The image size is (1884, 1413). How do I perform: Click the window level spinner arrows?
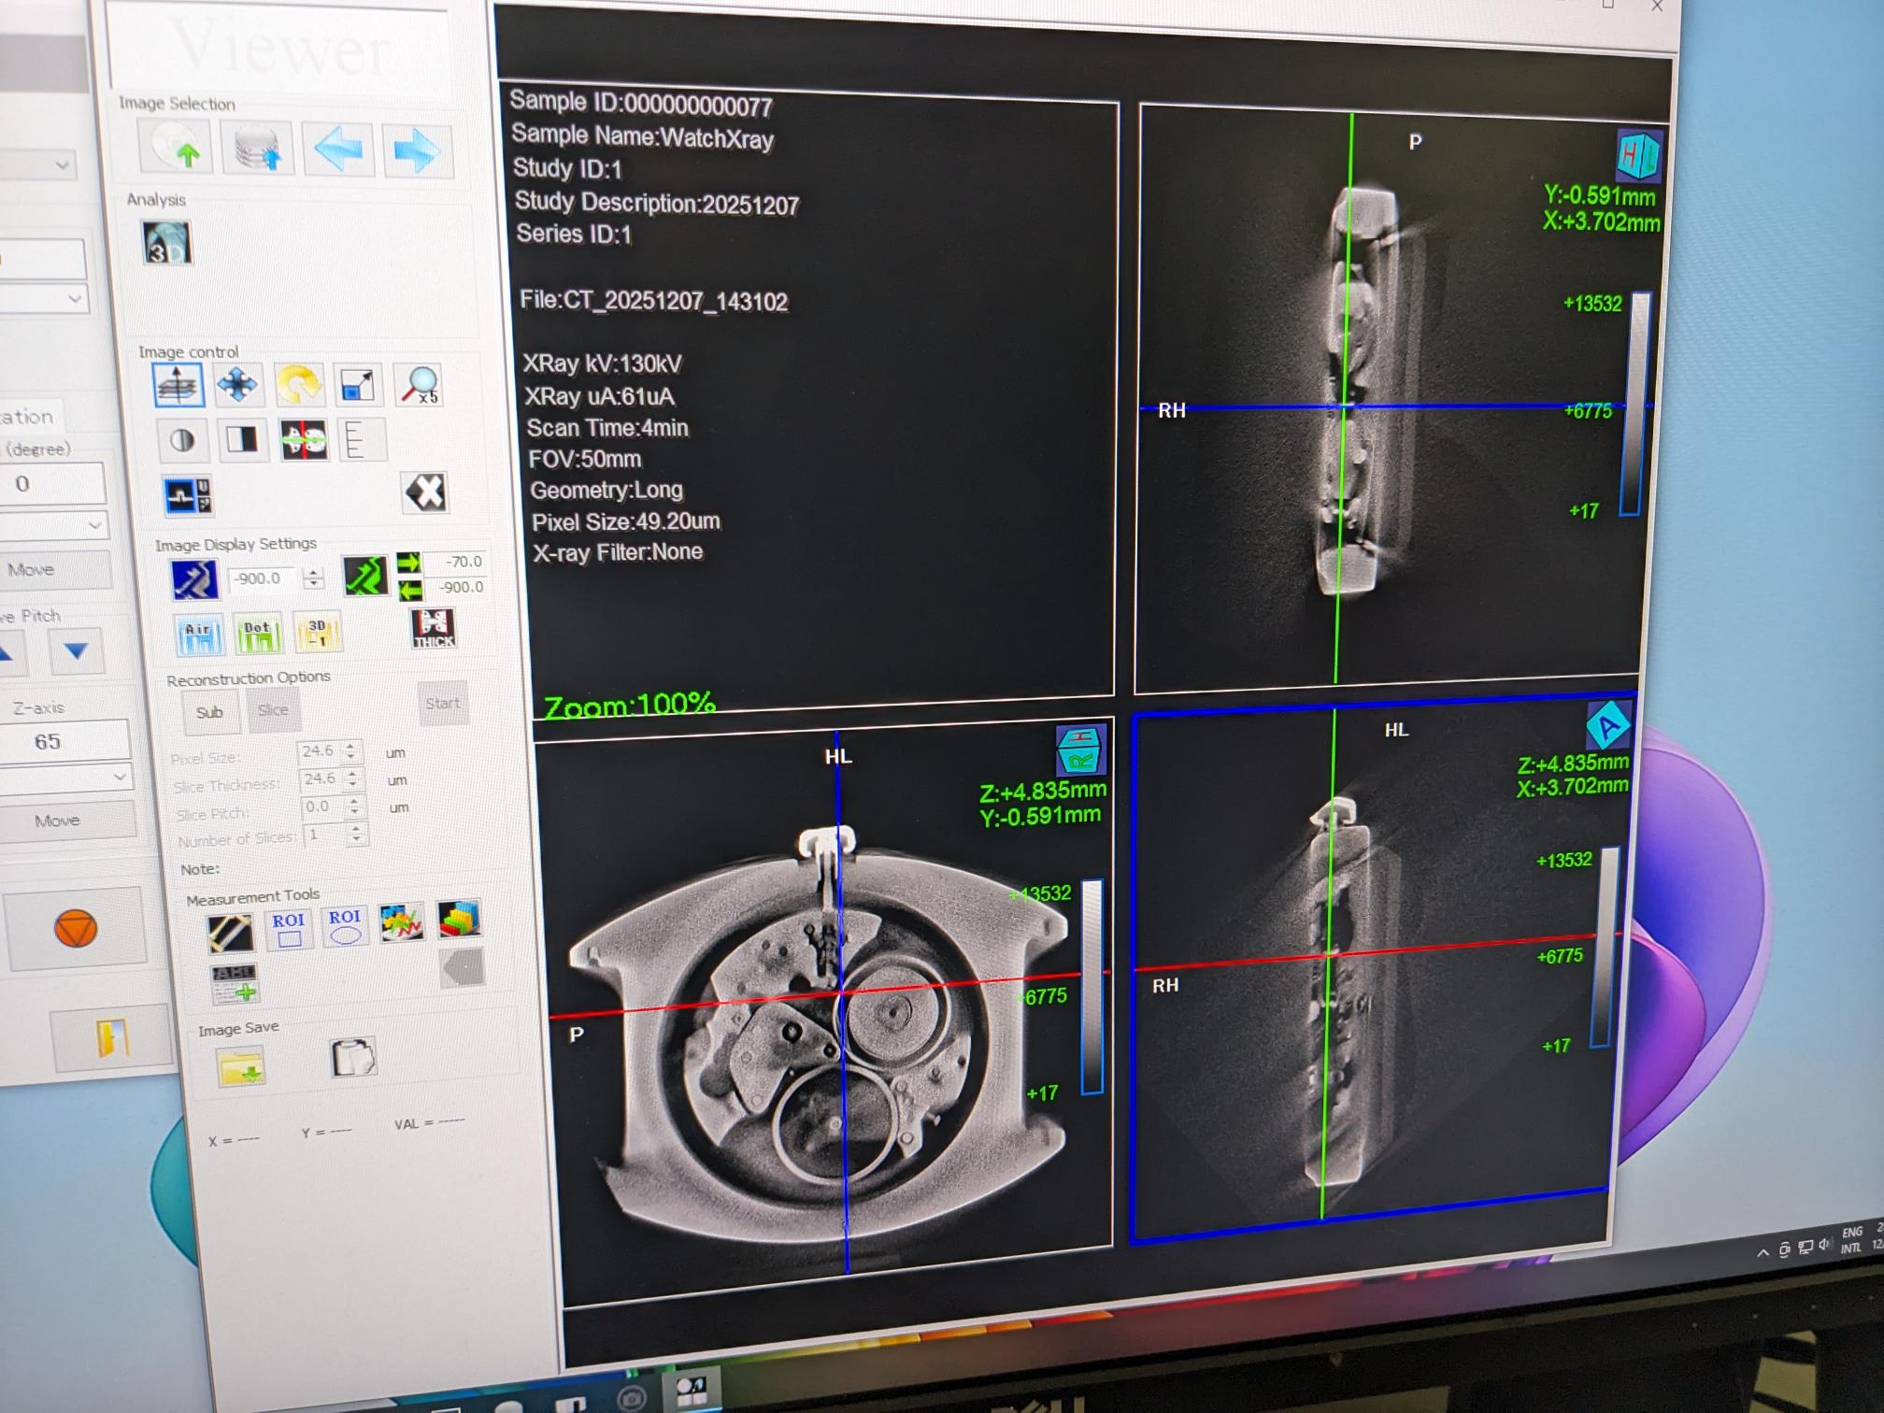314,578
